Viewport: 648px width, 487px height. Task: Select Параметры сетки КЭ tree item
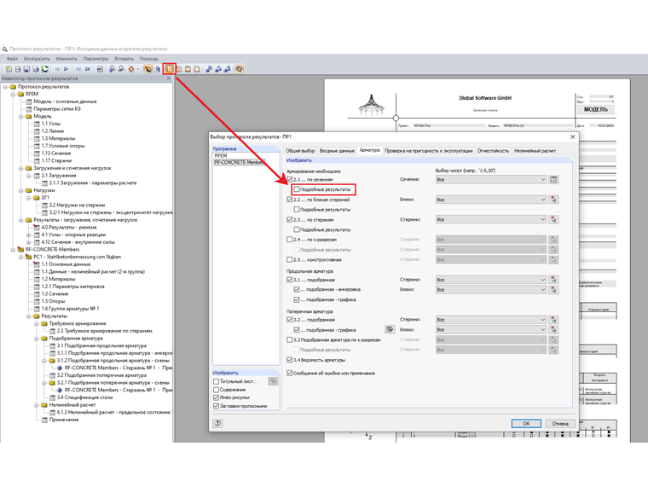point(57,109)
